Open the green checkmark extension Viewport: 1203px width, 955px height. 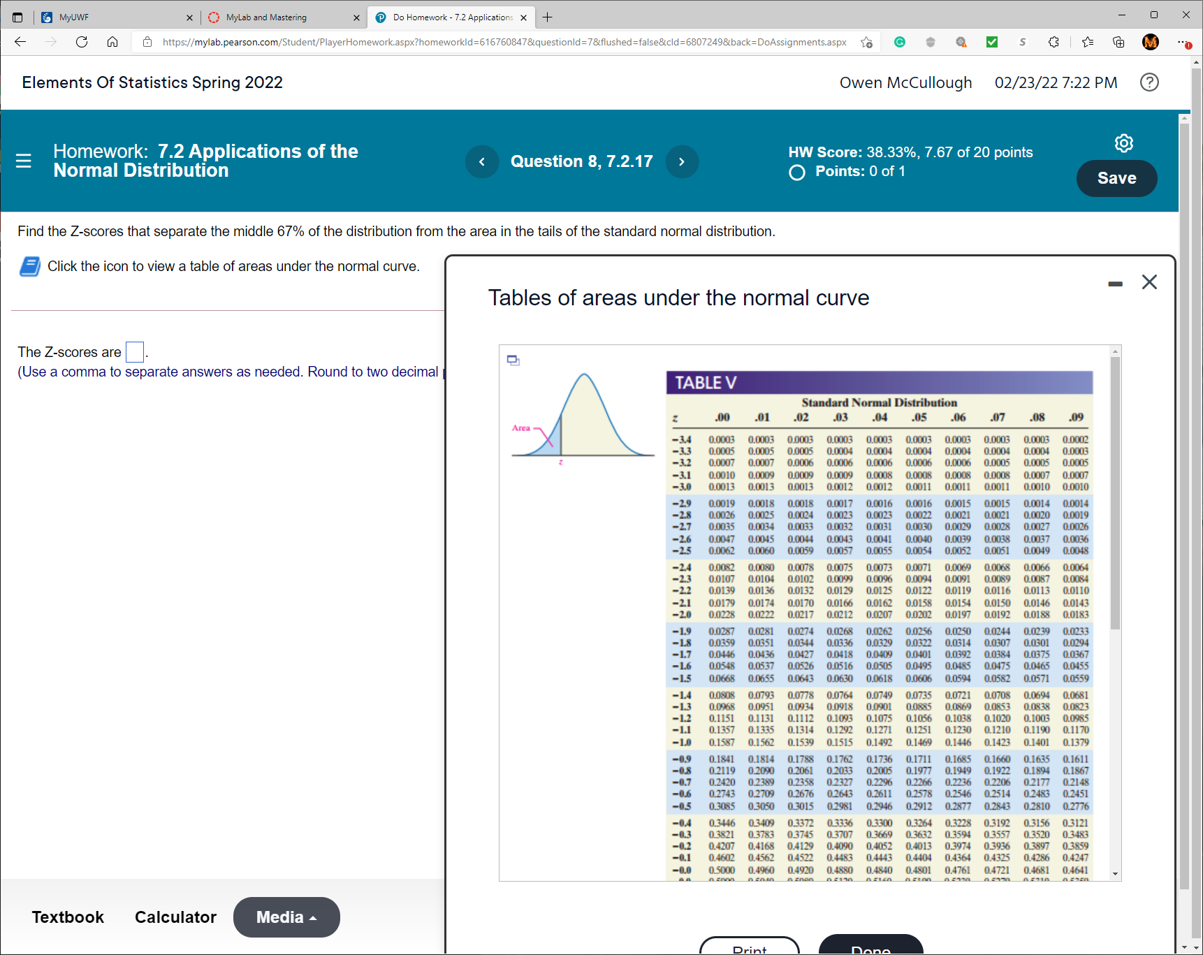(x=992, y=42)
